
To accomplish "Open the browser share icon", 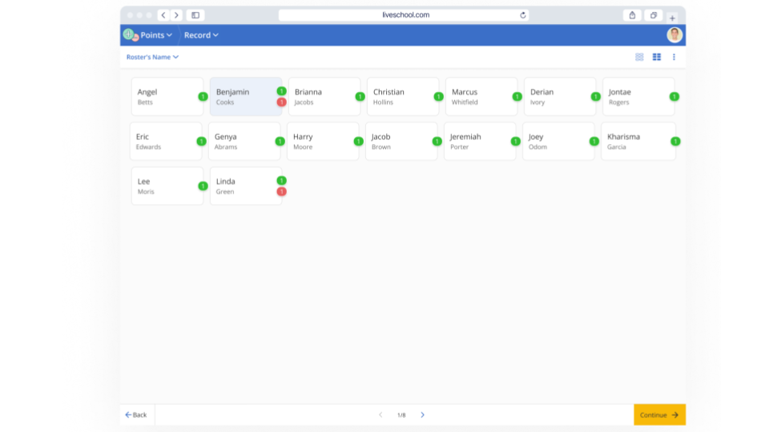I will 632,15.
